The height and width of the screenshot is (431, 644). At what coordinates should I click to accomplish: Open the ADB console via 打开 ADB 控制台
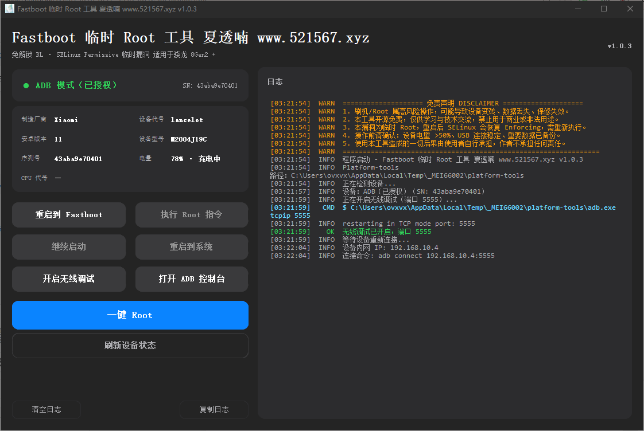[191, 279]
